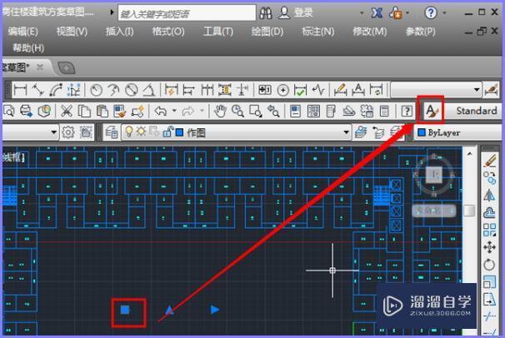The width and height of the screenshot is (505, 338).
Task: Open the ByLayer color dropdown
Action: [458, 132]
